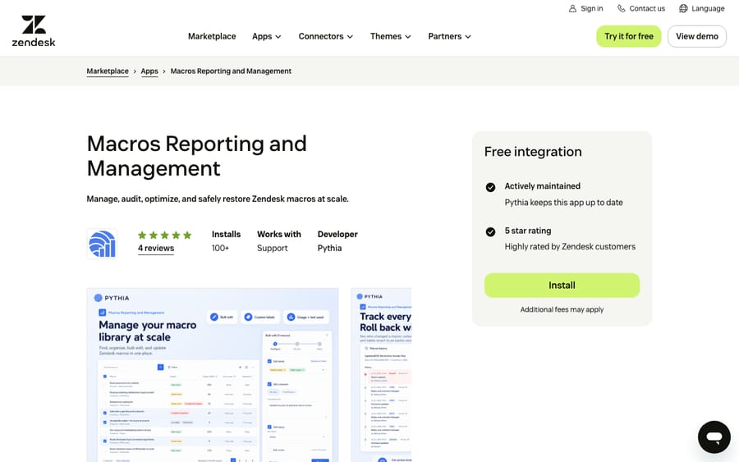This screenshot has width=739, height=462.
Task: Expand the Themes dropdown menu
Action: tap(391, 36)
